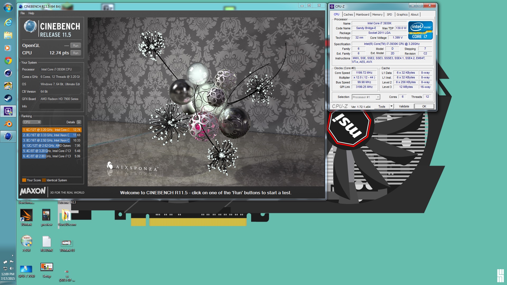Switch to the Caches tab in CPU-Z
This screenshot has height=285, width=507.
(x=348, y=15)
